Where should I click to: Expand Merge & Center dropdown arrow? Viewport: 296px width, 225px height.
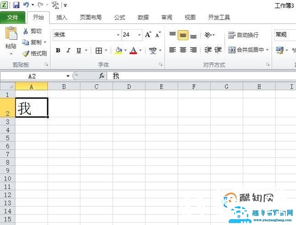click(268, 50)
